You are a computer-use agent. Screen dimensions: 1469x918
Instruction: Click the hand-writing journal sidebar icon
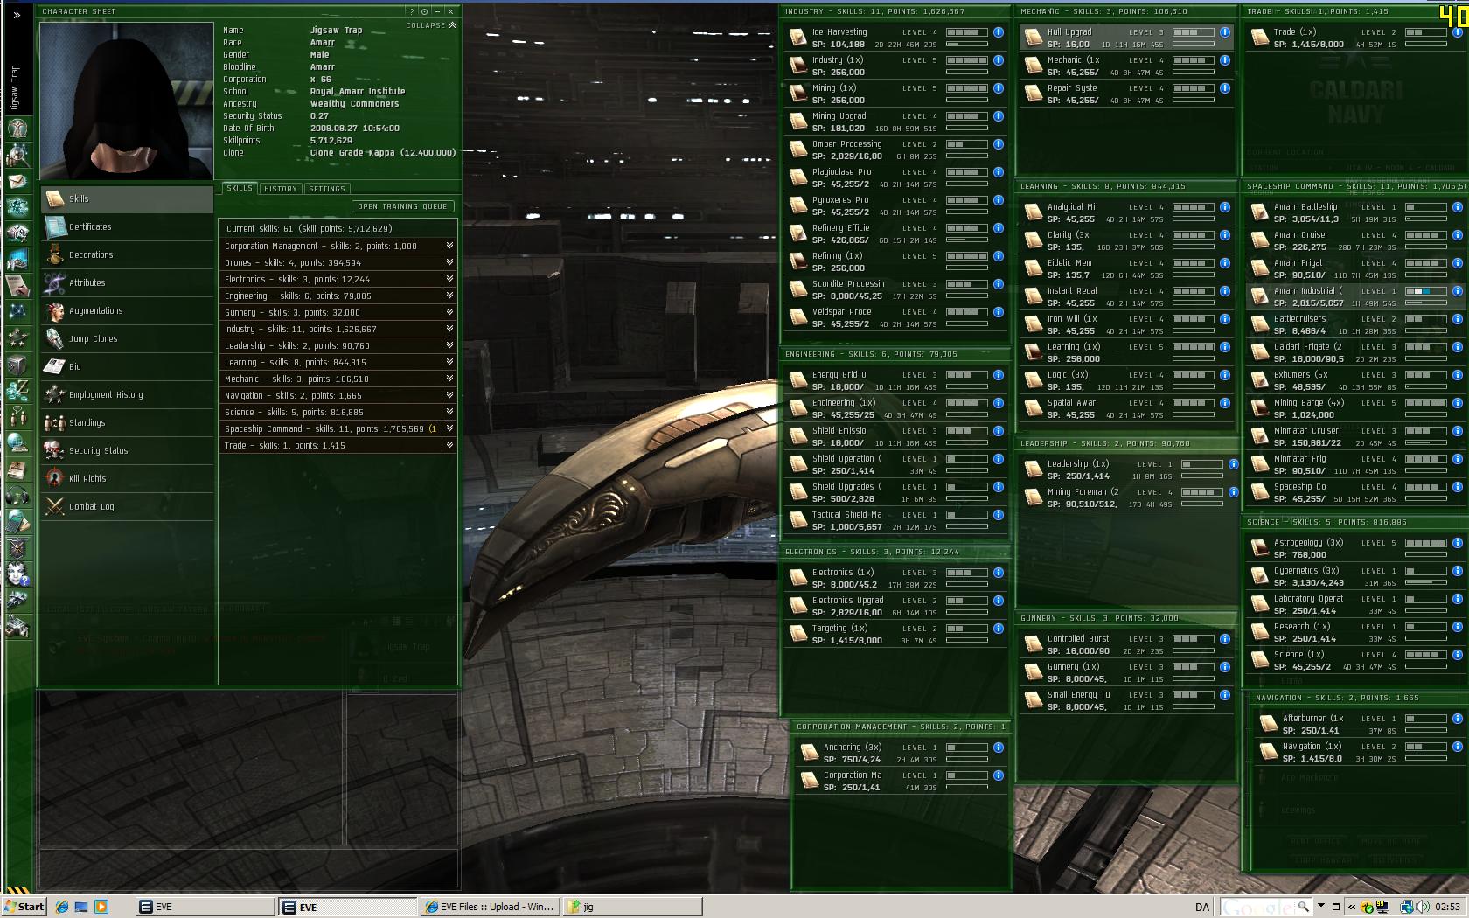(17, 286)
